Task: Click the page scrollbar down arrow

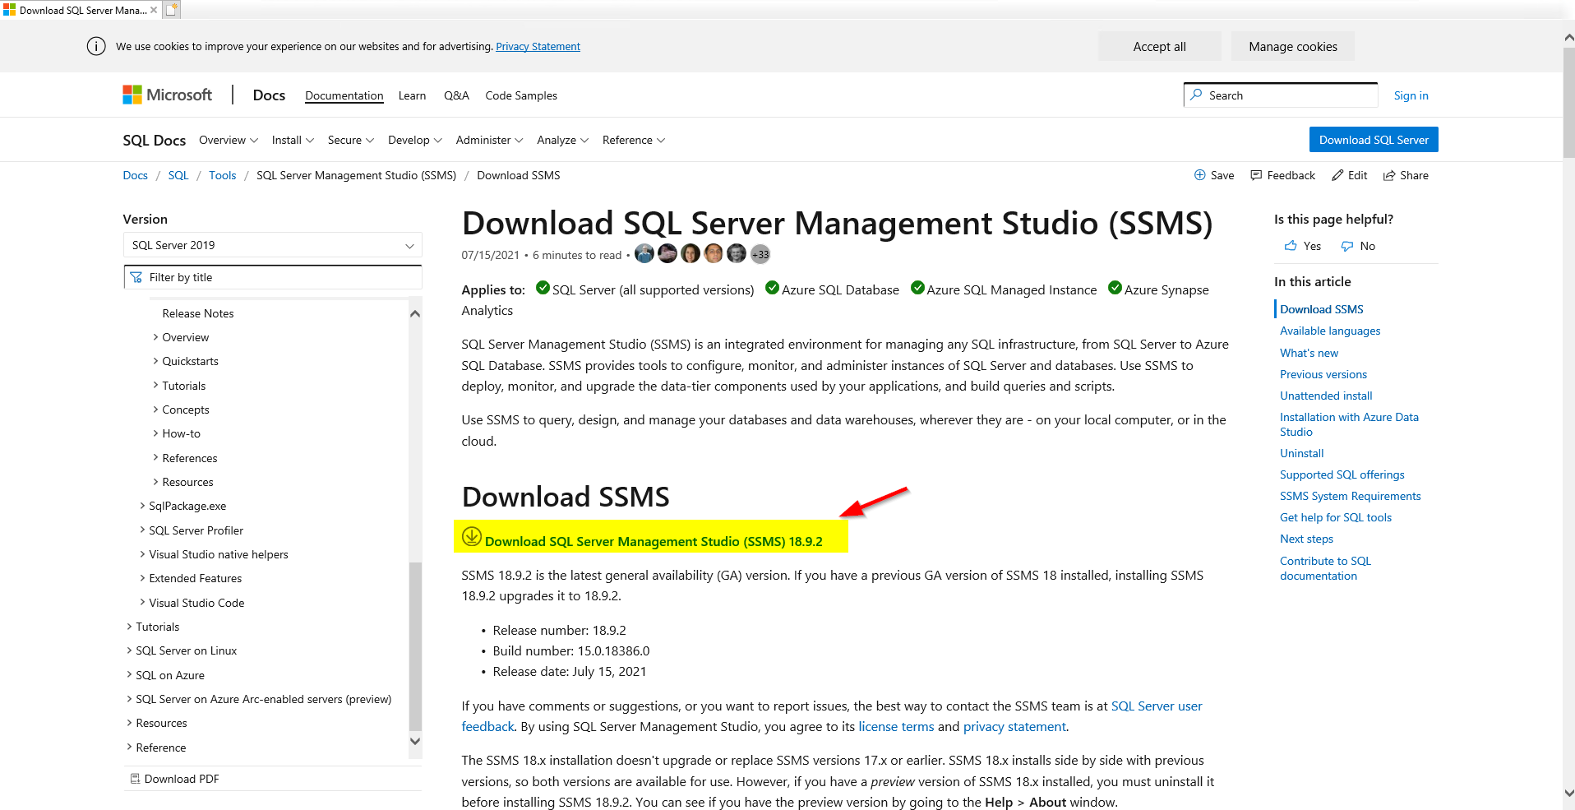Action: tap(1568, 793)
